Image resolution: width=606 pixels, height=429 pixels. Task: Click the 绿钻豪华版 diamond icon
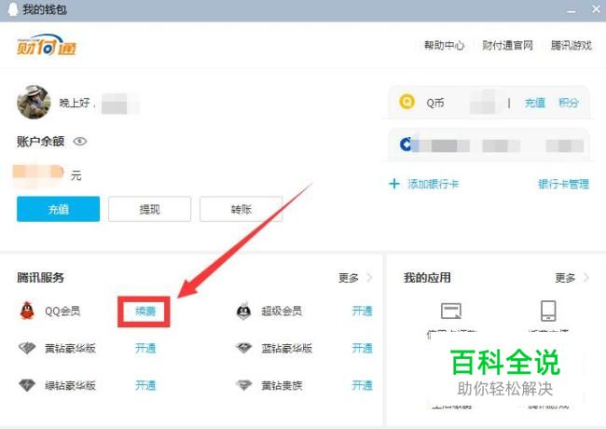(27, 385)
